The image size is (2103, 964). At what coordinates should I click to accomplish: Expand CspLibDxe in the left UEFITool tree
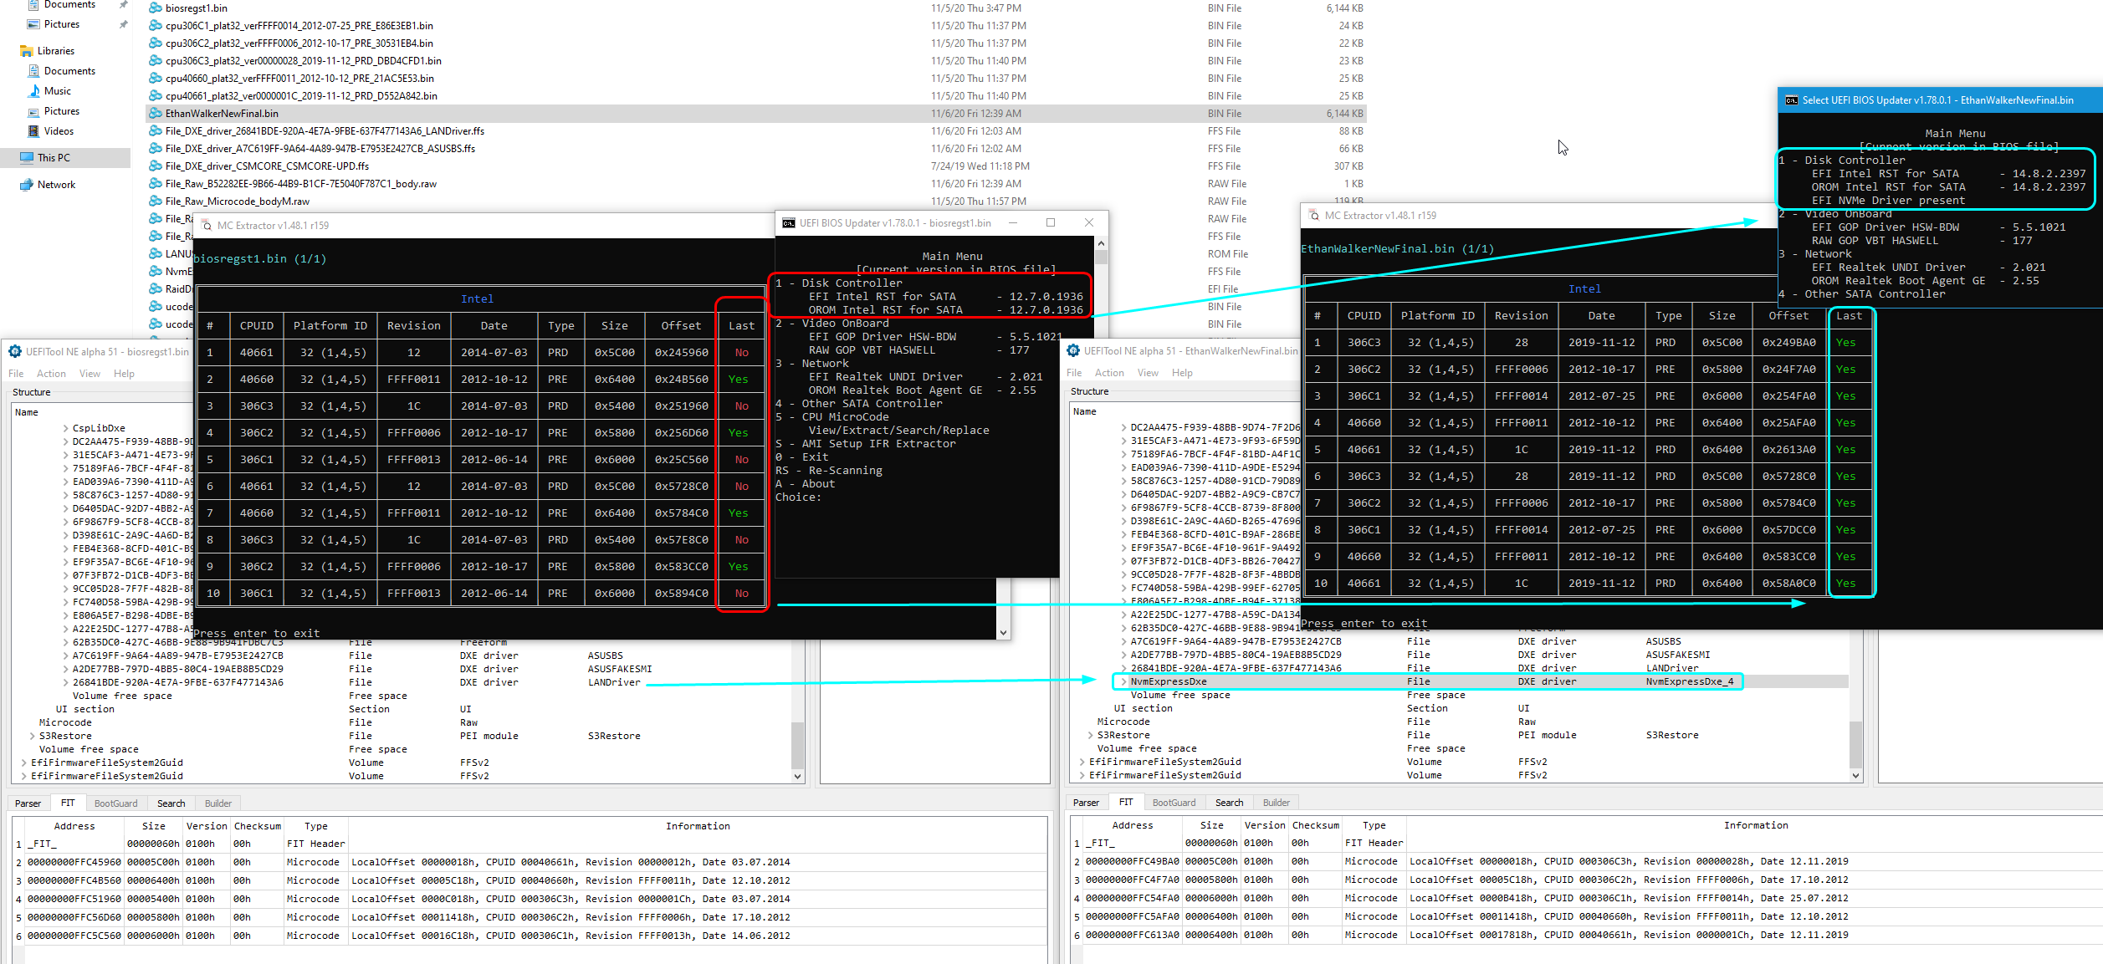(x=65, y=428)
